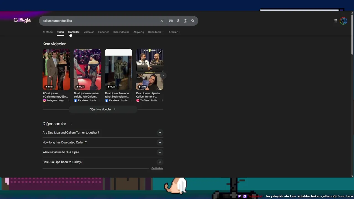Screen dimensions: 354x199
Task: Open the 0:15 Instagram short video thumbnail
Action: tap(56, 69)
